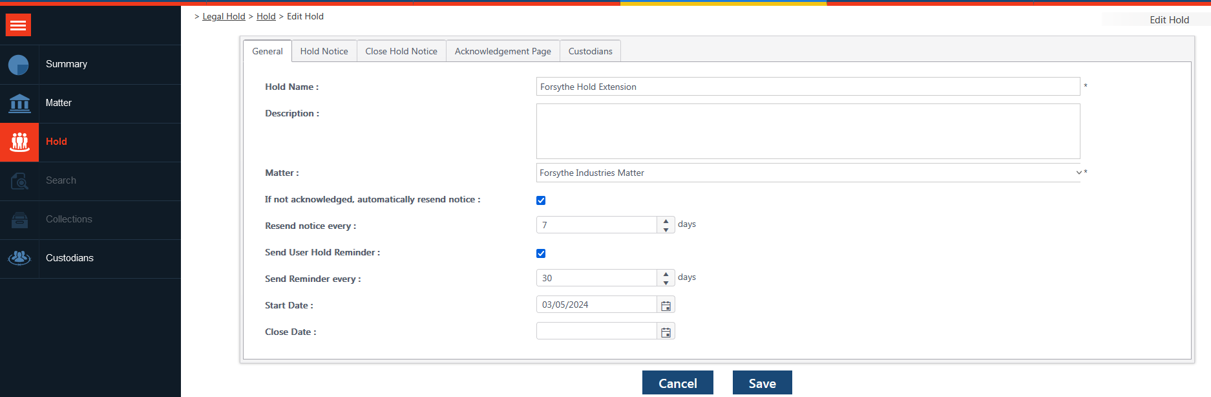Screen dimensions: 1211x397
Task: Click into the Description text area
Action: point(808,131)
